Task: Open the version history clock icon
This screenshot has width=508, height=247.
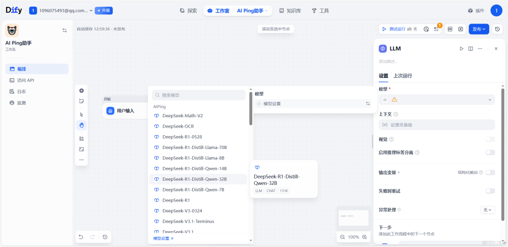Action: pos(496,29)
